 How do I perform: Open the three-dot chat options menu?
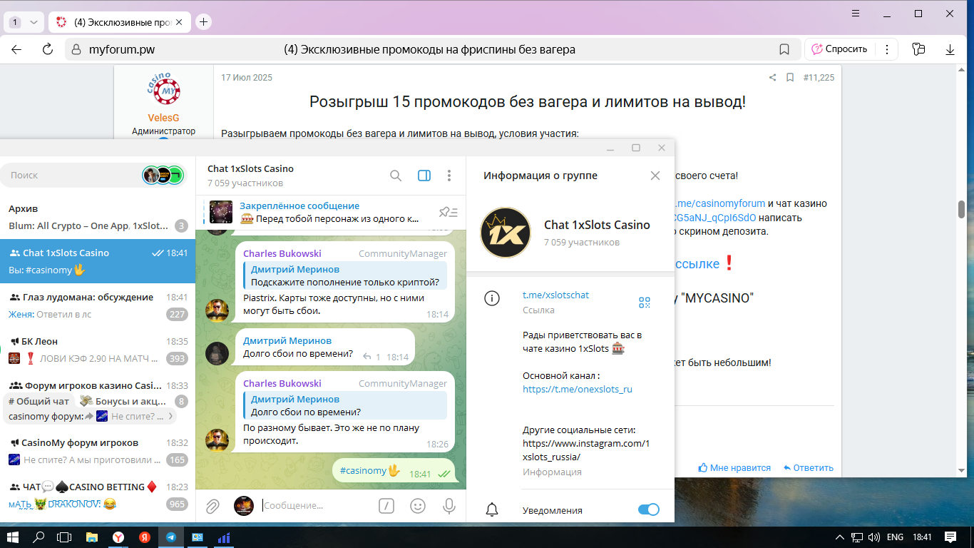click(449, 176)
